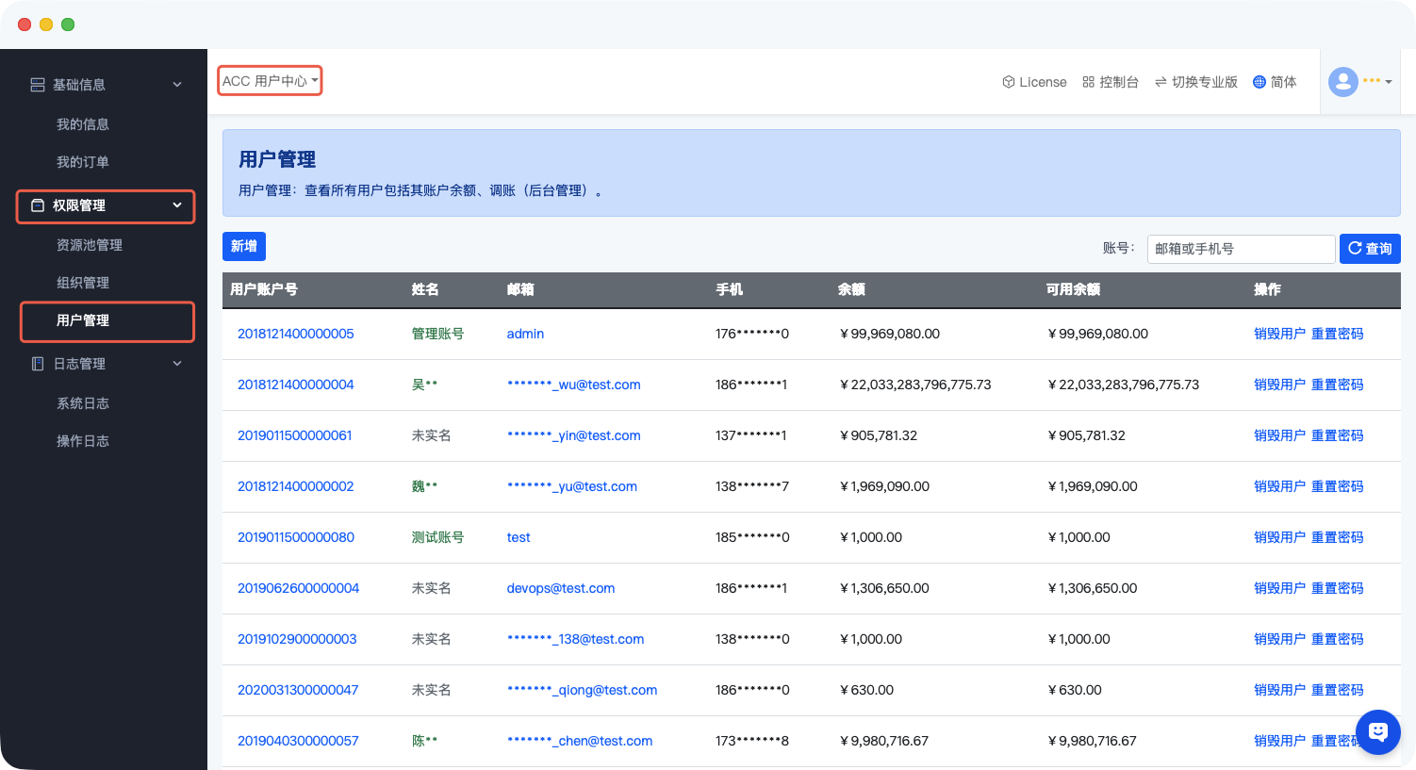Open user account 2018121400000005 link
The width and height of the screenshot is (1416, 770).
point(295,334)
